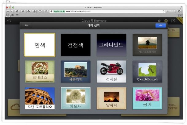The width and height of the screenshot is (187, 125).
Task: Click the eye-shaped toolbar icon in Safari
Action: click(x=29, y=11)
